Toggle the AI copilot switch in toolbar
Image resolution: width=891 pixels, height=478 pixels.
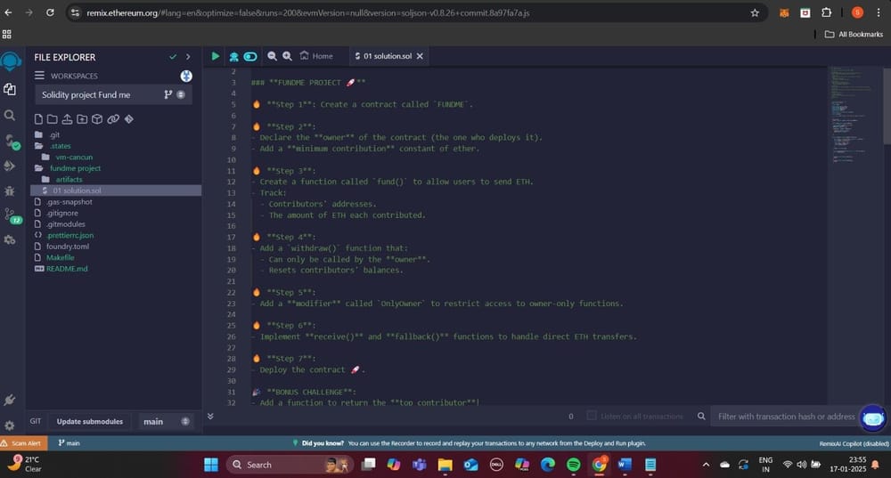pos(250,56)
